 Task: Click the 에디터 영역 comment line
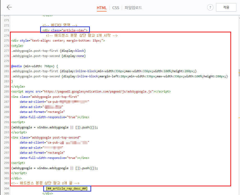click(x=60, y=25)
